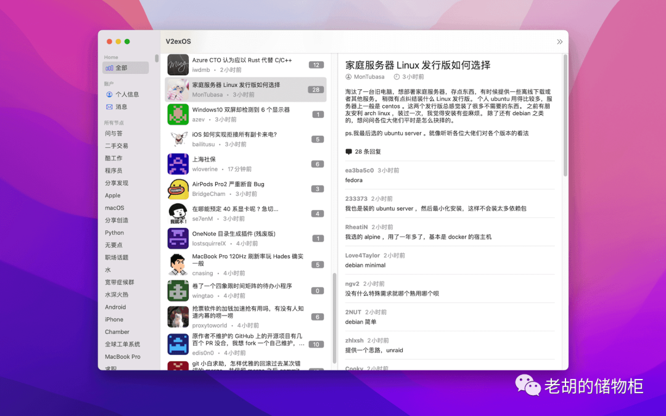Screen dimensions: 666x416
Task: Select the 水深火热 node
Action: pos(117,295)
